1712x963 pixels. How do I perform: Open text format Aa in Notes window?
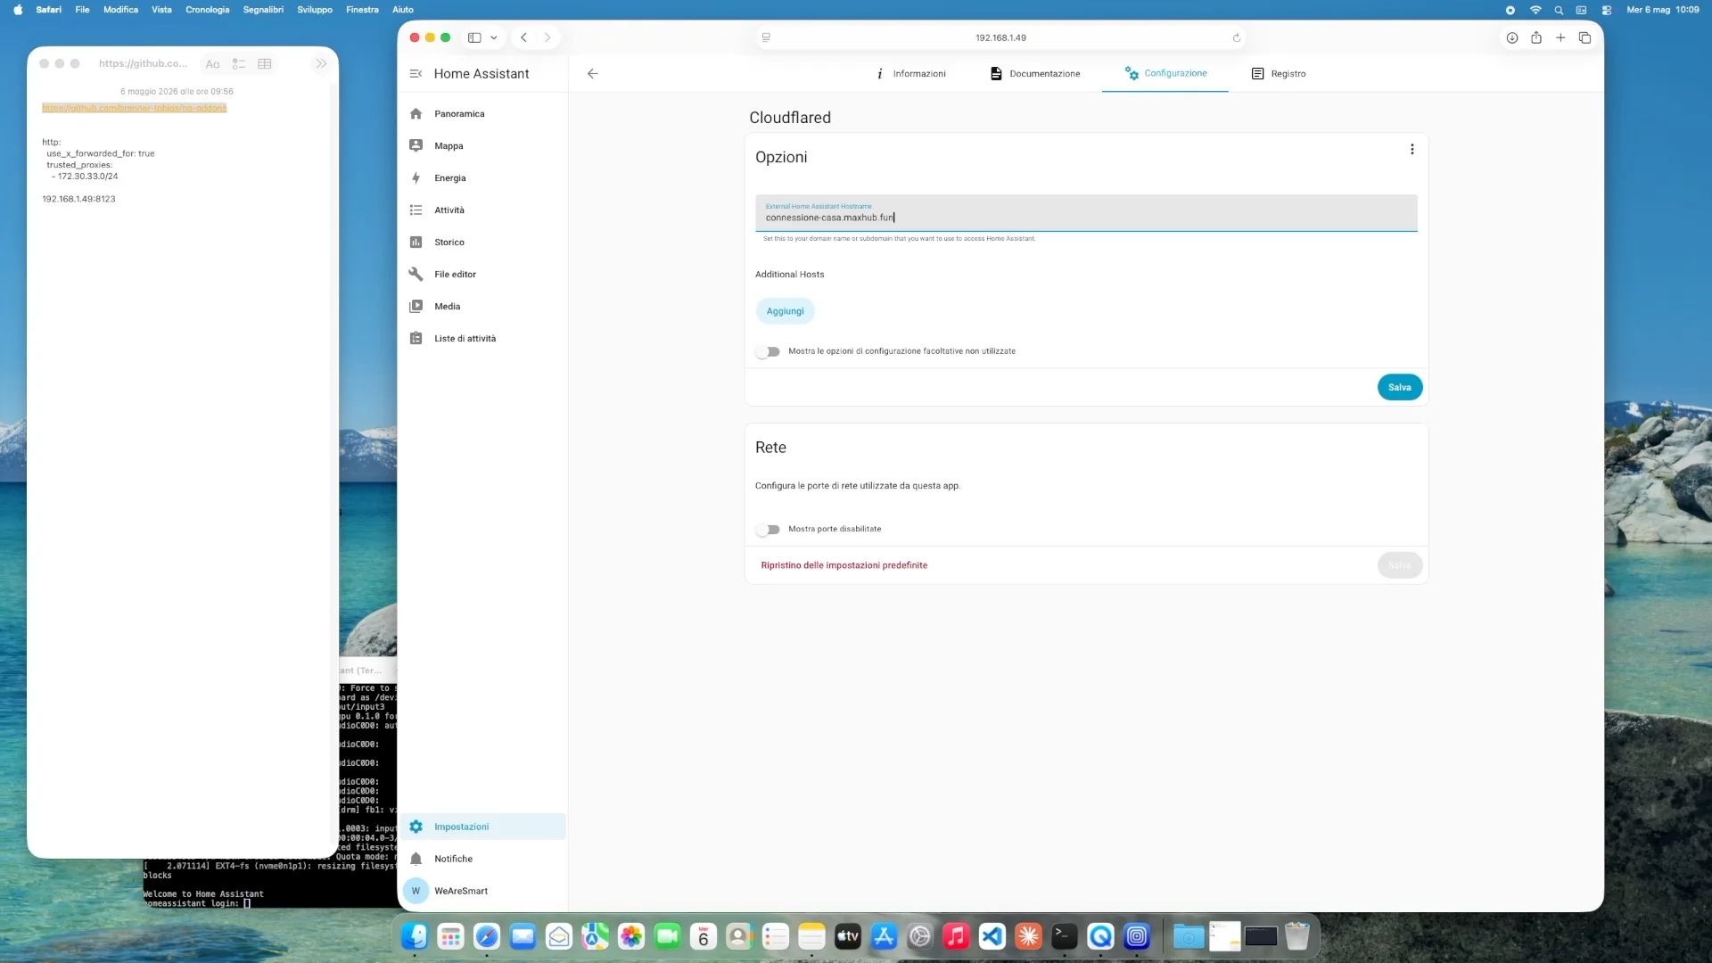pyautogui.click(x=212, y=64)
